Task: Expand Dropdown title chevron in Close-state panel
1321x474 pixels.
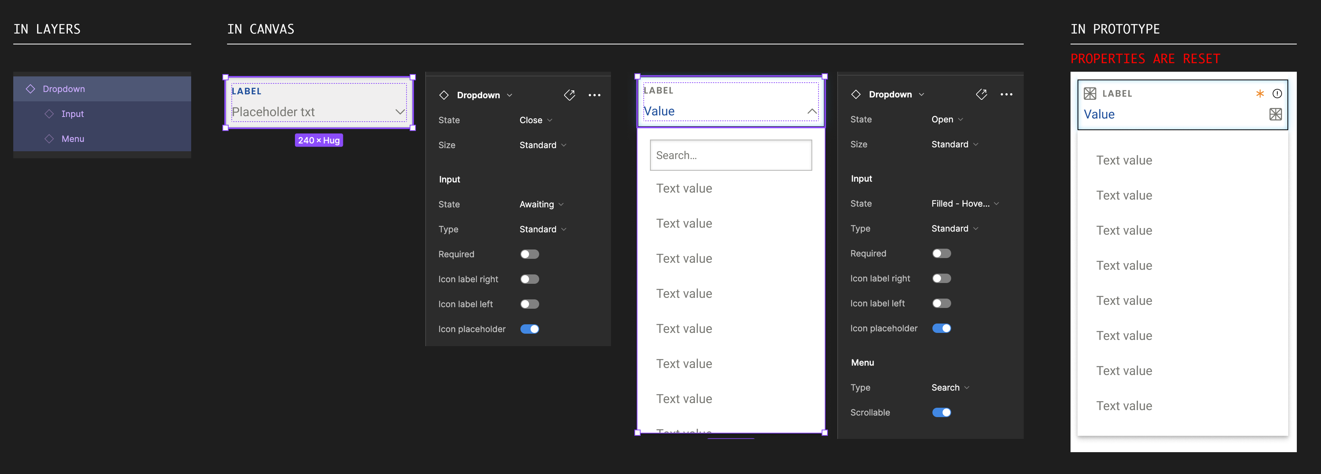Action: click(509, 95)
